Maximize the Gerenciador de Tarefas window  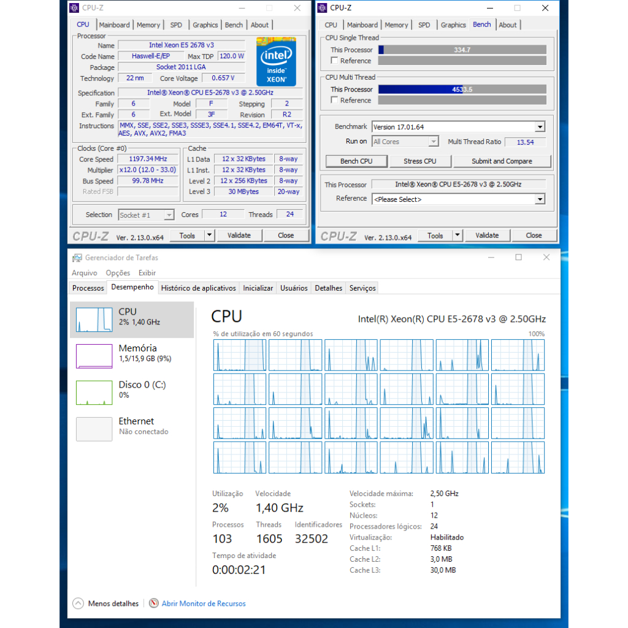518,257
